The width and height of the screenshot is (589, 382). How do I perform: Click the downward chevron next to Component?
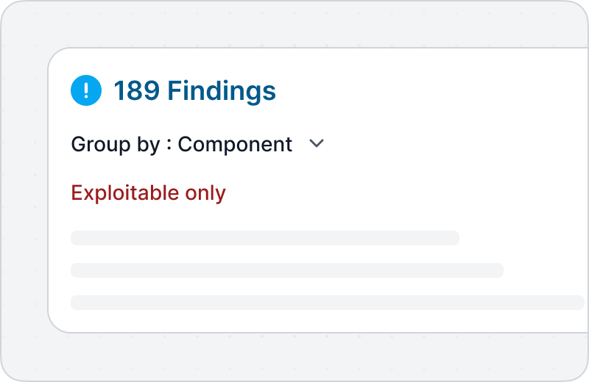tap(317, 143)
